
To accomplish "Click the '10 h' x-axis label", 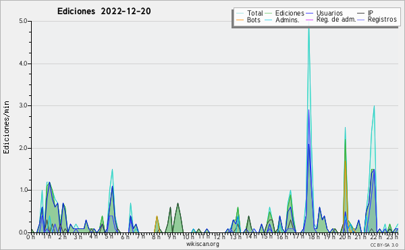I will click(188, 237).
